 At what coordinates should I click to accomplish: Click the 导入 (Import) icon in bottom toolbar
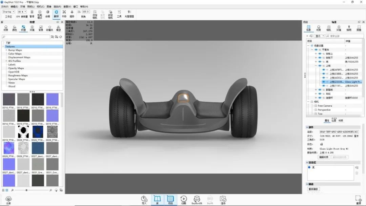tap(144, 199)
